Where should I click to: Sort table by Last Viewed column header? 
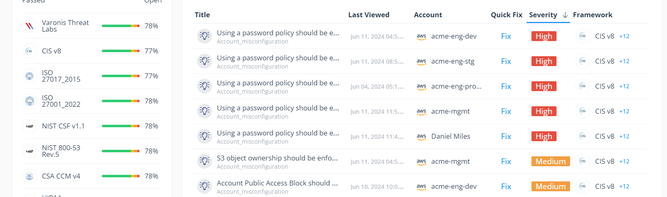pos(369,15)
